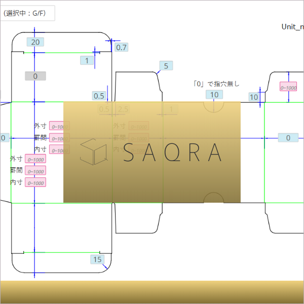304x304 pixels.
Task: Click the (選択中：G/F) selection box
Action: coord(27,13)
